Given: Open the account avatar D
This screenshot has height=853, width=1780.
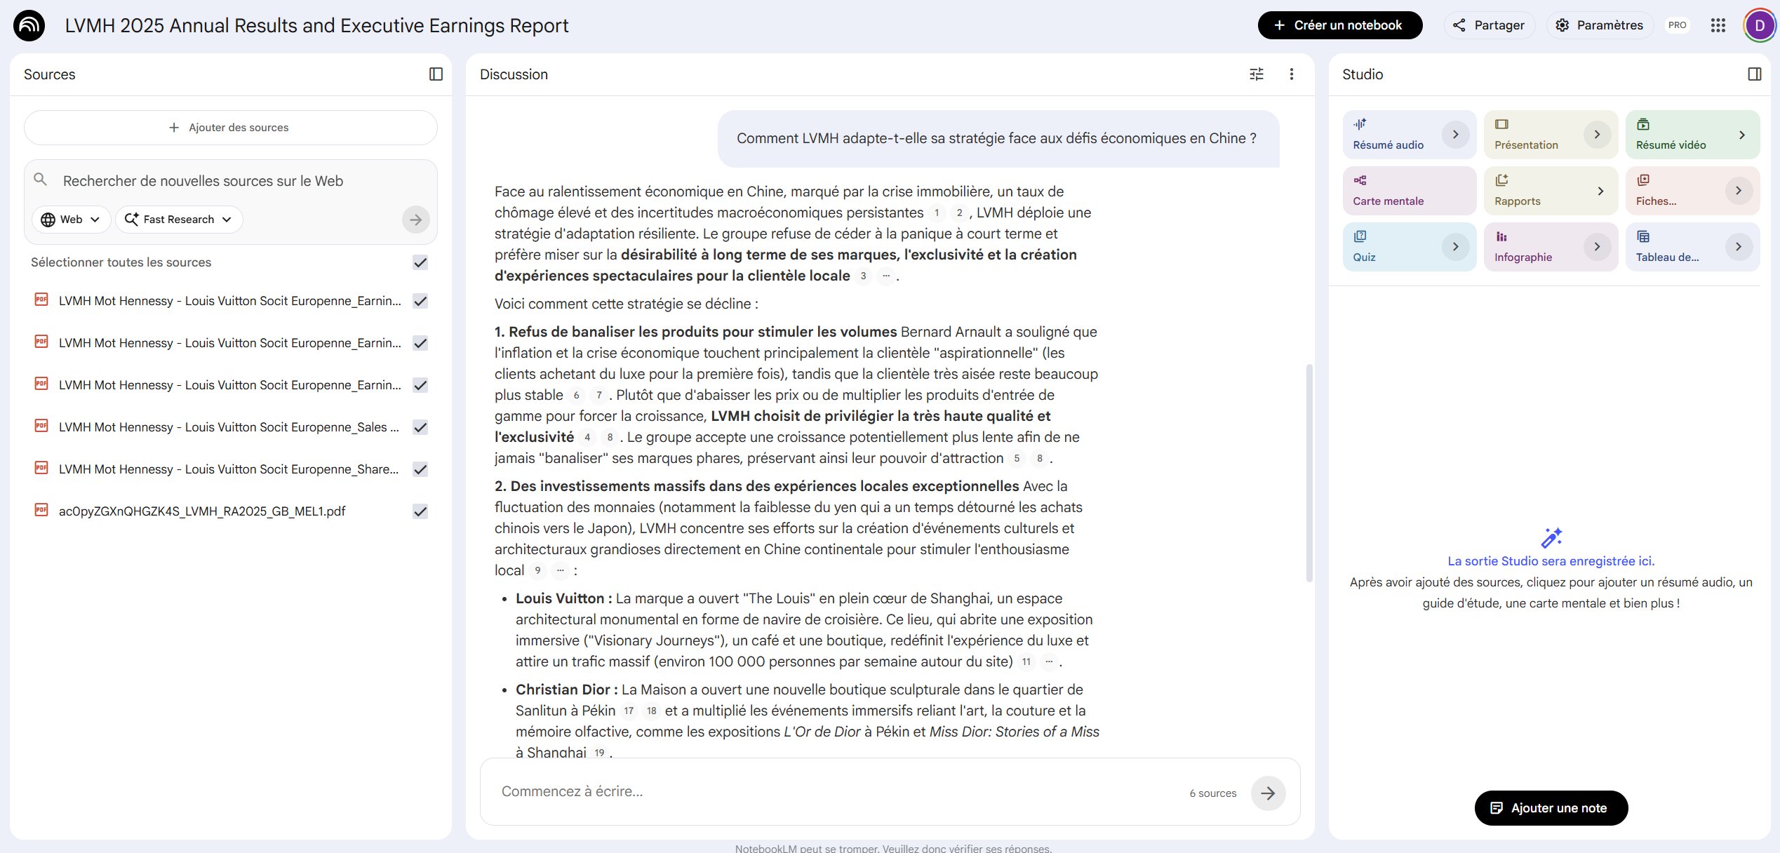Looking at the screenshot, I should [1760, 25].
